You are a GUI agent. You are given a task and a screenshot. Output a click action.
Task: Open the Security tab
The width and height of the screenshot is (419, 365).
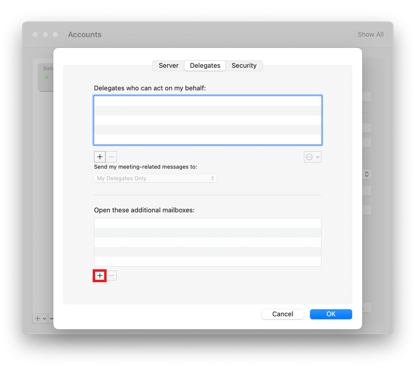(244, 65)
